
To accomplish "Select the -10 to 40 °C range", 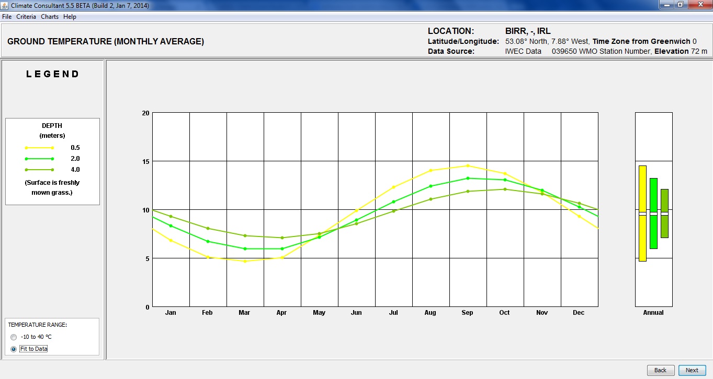I will pyautogui.click(x=14, y=337).
